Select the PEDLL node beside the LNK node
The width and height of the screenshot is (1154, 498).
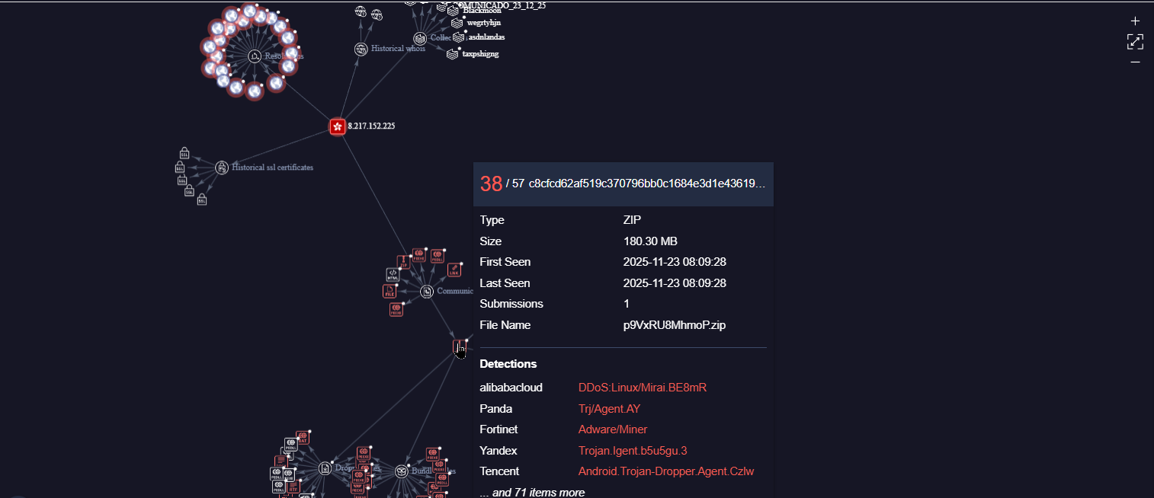click(438, 256)
